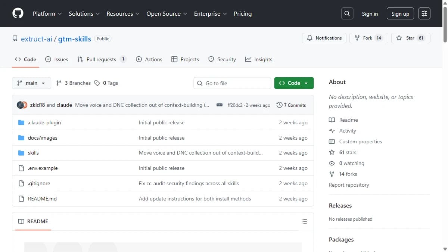Viewport: 448px width, 252px height.
Task: Open the green Code dropdown button
Action: coord(294,83)
